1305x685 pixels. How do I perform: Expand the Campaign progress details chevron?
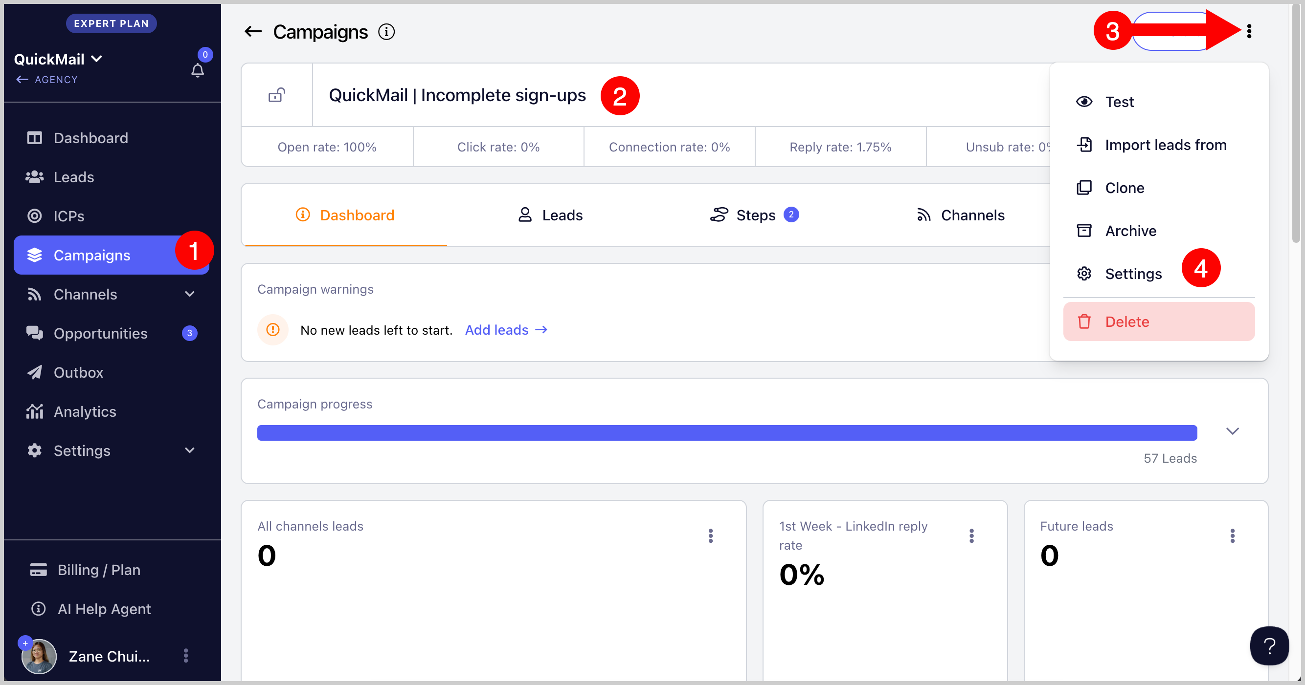tap(1232, 431)
